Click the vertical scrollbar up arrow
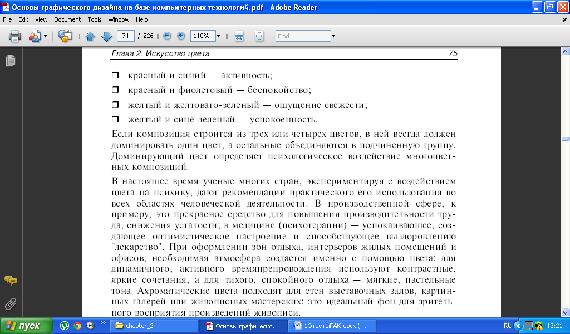Screen dimensions: 570x334 (x=566, y=52)
